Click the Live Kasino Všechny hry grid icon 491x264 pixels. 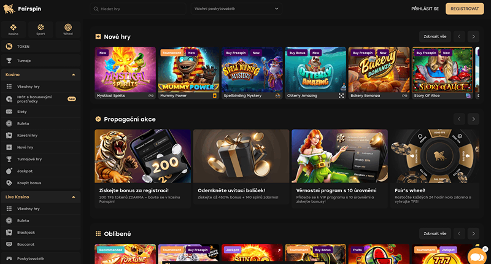tap(9, 209)
